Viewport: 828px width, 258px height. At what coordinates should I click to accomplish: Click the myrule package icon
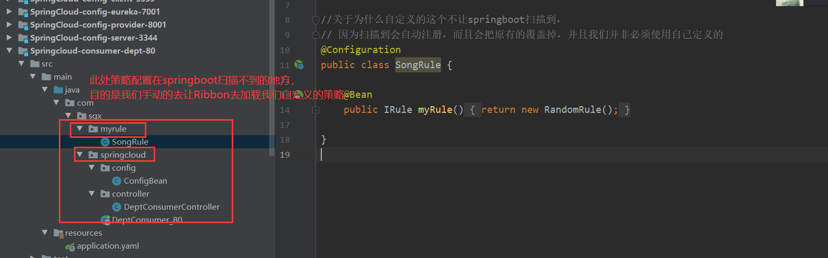pyautogui.click(x=93, y=128)
